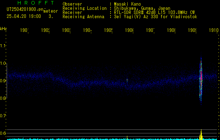The image size is (220, 140).
Task: Click the date 25.04.20 19:00
Action: pos(24,16)
